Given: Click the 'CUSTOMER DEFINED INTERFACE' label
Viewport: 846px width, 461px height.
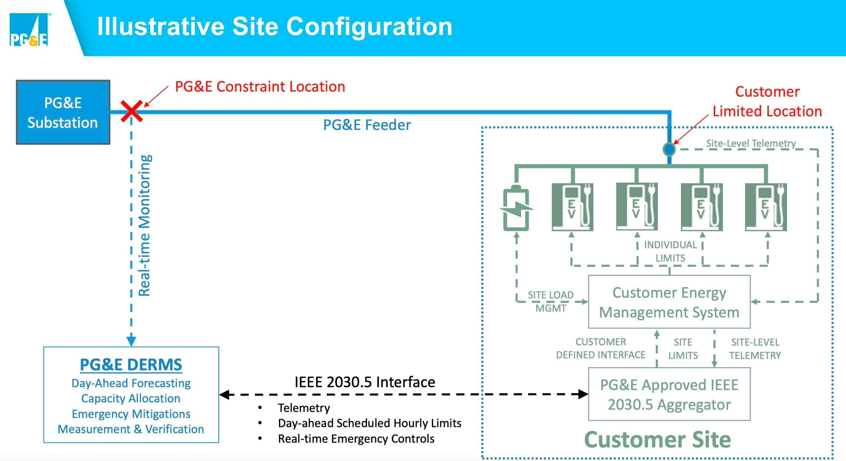Looking at the screenshot, I should pos(601,348).
